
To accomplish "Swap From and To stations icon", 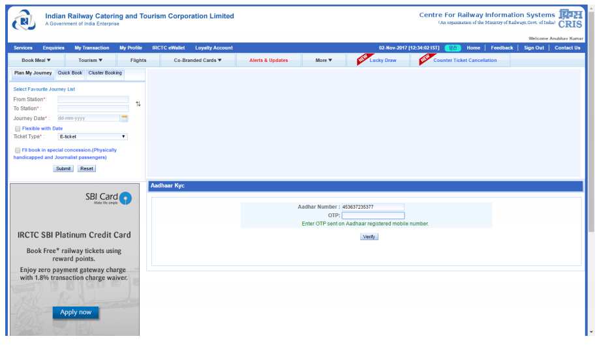I will point(138,104).
